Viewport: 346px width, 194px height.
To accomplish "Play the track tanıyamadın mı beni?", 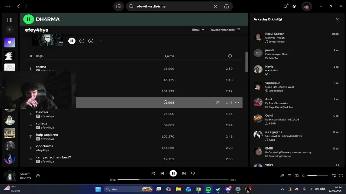I will pyautogui.click(x=54, y=157).
